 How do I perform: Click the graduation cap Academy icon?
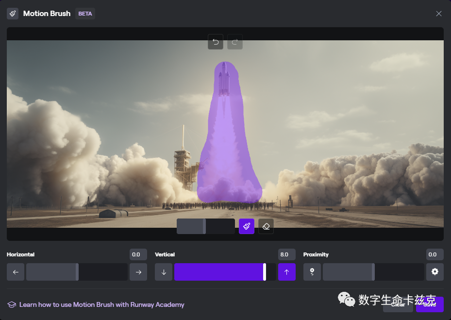[x=12, y=305]
